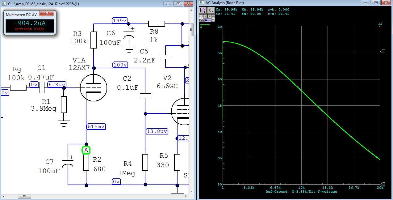Click the AC Analysis window title bar icon

pos(202,2)
